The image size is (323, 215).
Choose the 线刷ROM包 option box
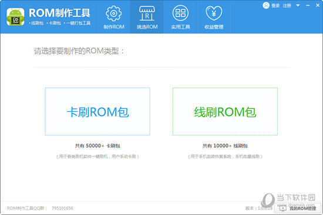[x=225, y=111]
